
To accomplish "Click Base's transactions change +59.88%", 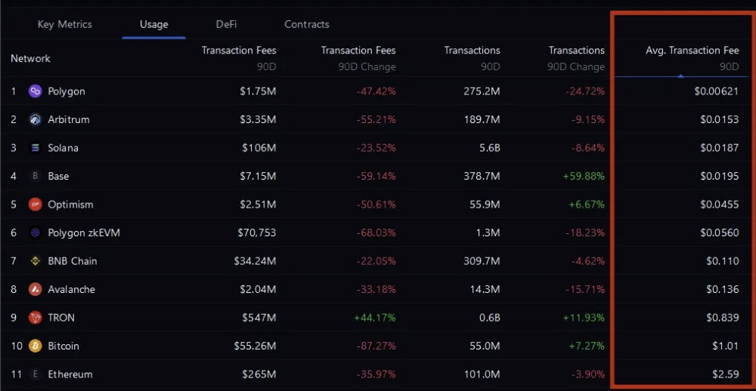I will pos(584,176).
